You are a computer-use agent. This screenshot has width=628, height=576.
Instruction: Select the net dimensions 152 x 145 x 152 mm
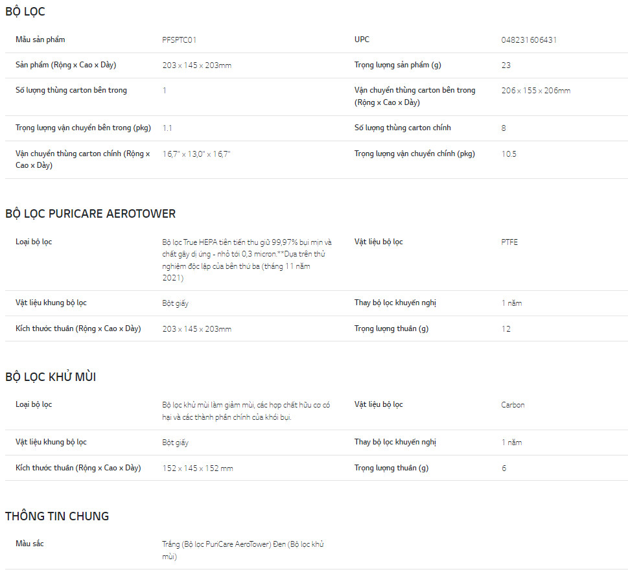coord(198,468)
